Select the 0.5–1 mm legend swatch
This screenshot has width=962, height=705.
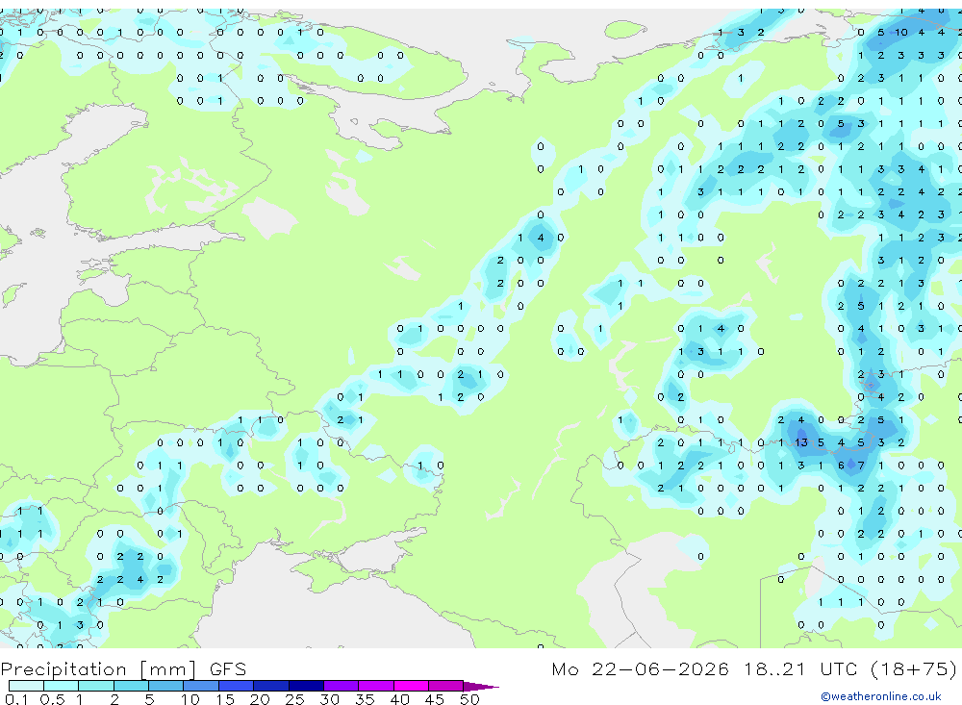(x=61, y=686)
